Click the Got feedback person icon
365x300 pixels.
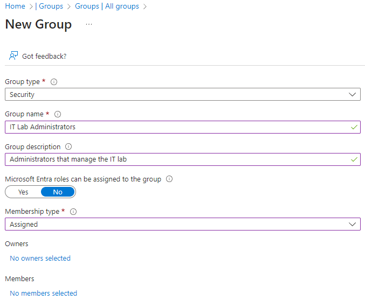point(13,56)
